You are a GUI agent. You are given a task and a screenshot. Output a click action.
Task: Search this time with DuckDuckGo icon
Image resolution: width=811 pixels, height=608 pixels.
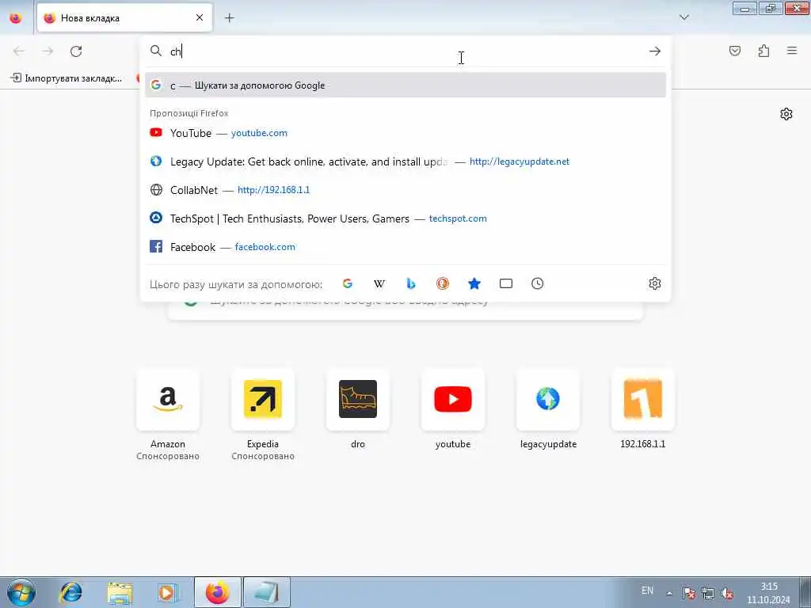pyautogui.click(x=442, y=283)
